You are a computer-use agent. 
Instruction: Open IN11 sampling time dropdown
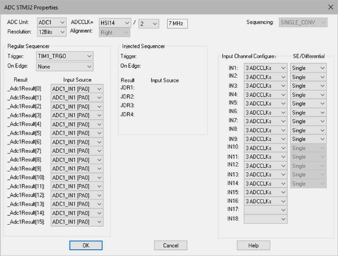[265, 157]
